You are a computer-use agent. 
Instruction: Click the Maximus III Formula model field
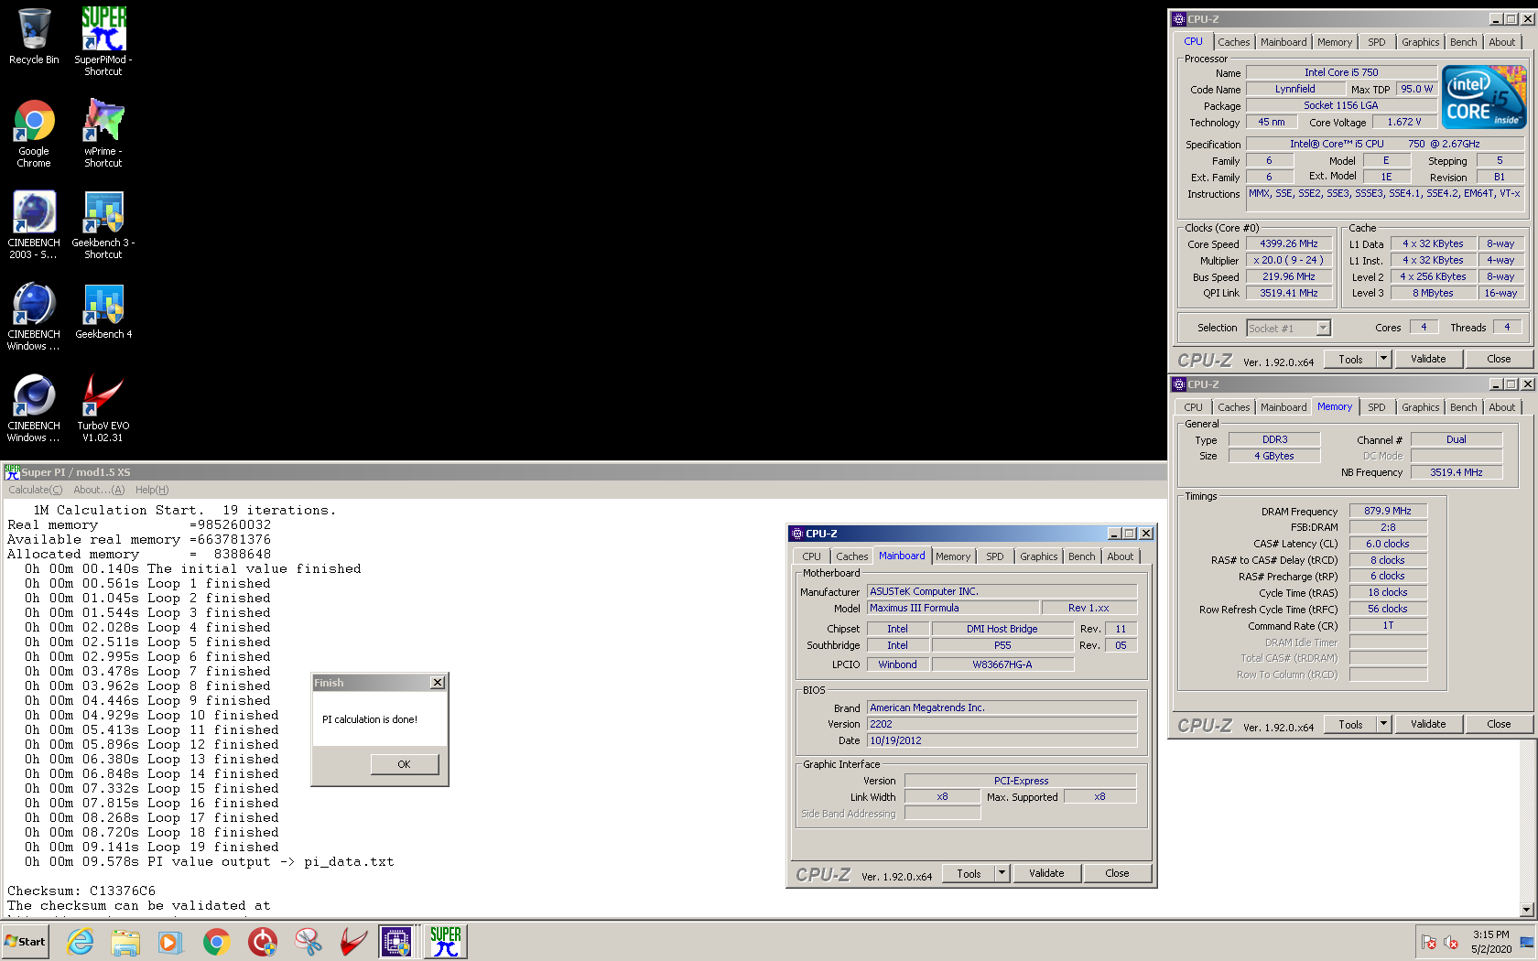954,608
